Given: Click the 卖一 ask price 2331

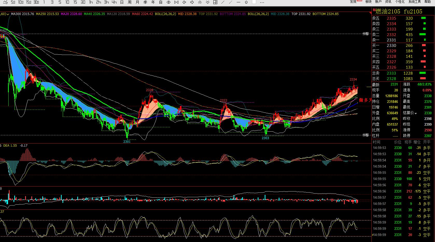Looking at the screenshot, I should 391,40.
